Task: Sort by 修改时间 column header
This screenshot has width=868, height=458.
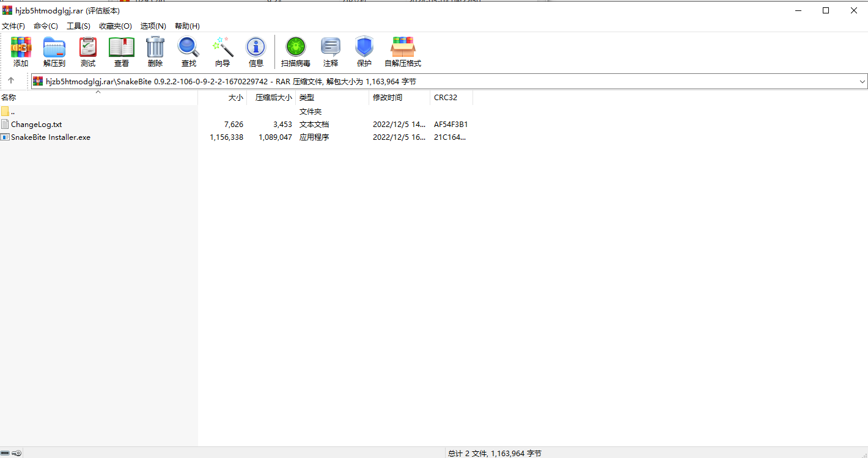Action: tap(400, 97)
